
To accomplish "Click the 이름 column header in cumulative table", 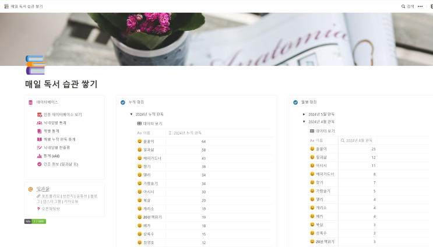I will [x=151, y=133].
